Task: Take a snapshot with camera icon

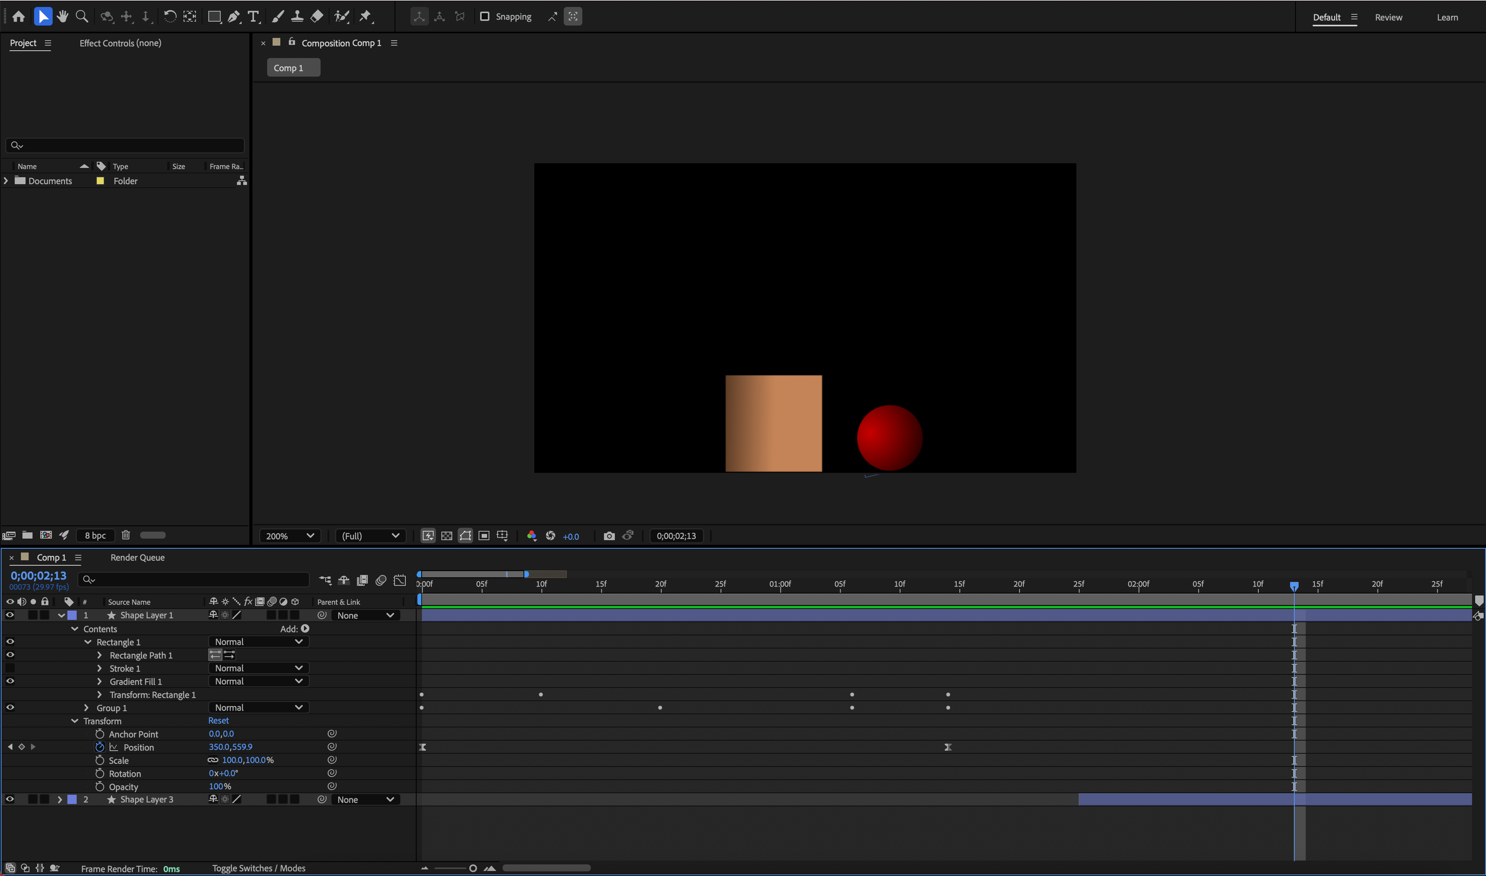Action: (x=609, y=536)
